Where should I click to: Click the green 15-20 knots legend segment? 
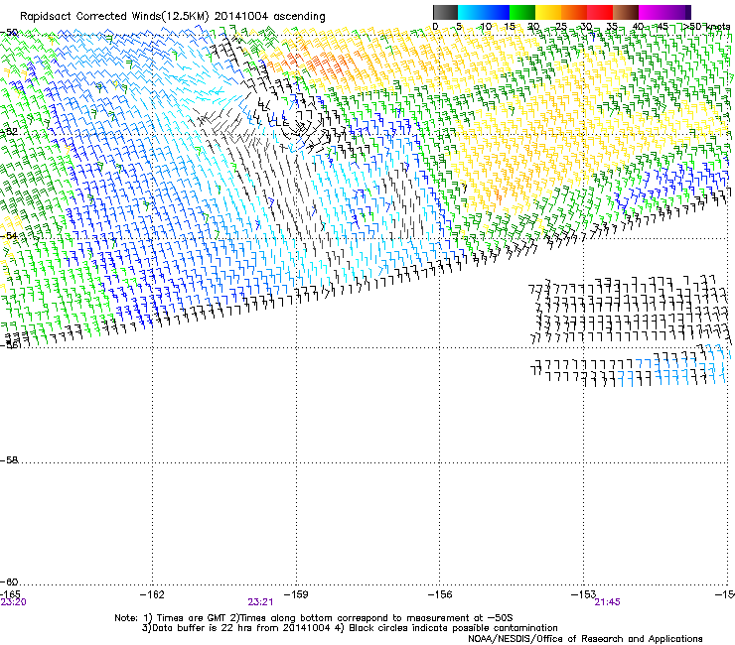pos(522,12)
